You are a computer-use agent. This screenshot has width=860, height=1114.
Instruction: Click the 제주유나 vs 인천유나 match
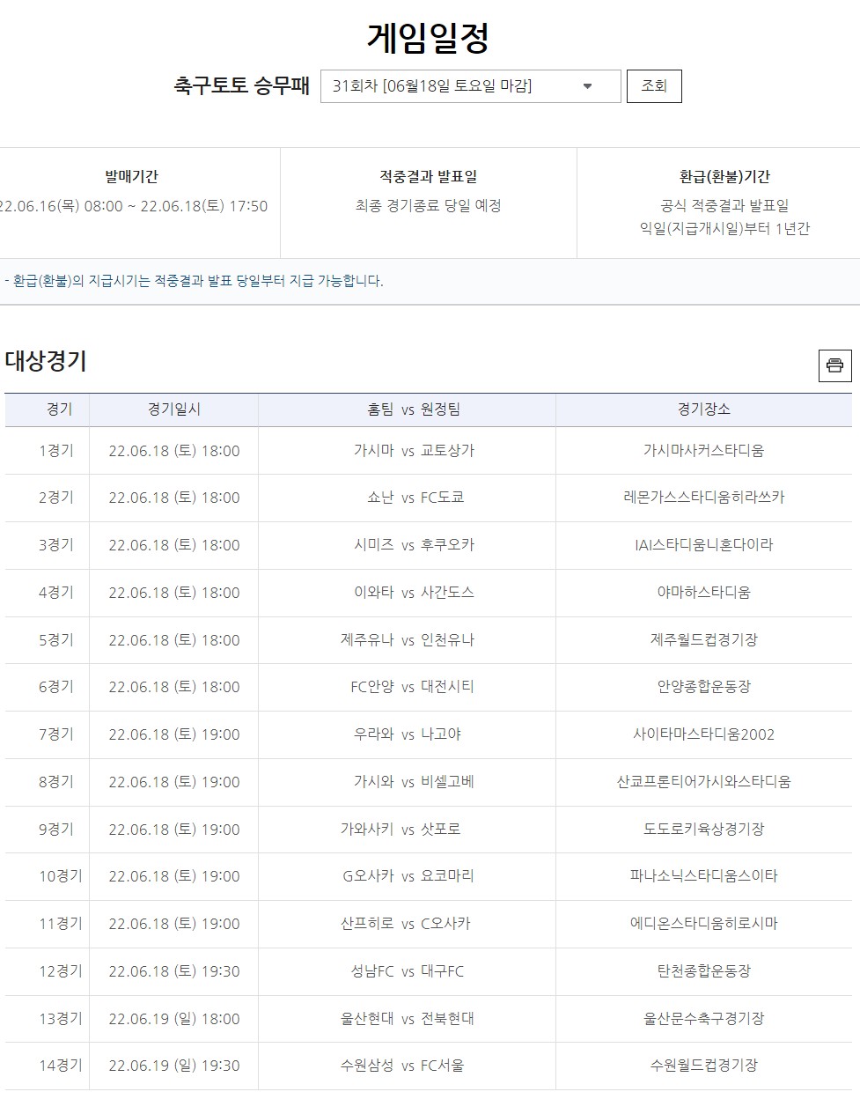pos(407,640)
